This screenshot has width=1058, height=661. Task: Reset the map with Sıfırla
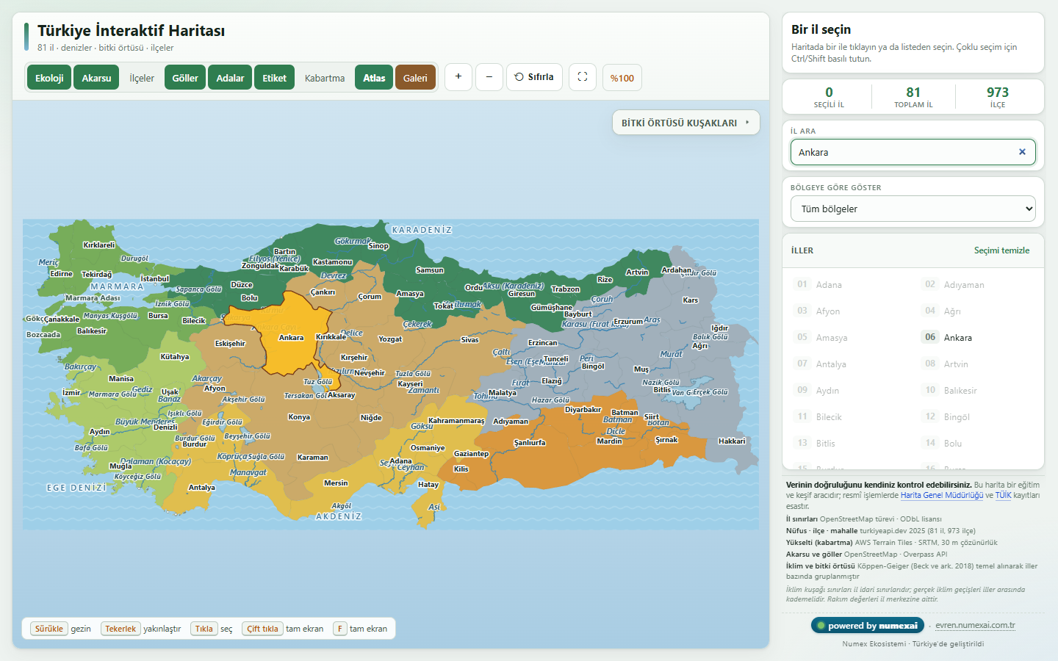pos(534,77)
